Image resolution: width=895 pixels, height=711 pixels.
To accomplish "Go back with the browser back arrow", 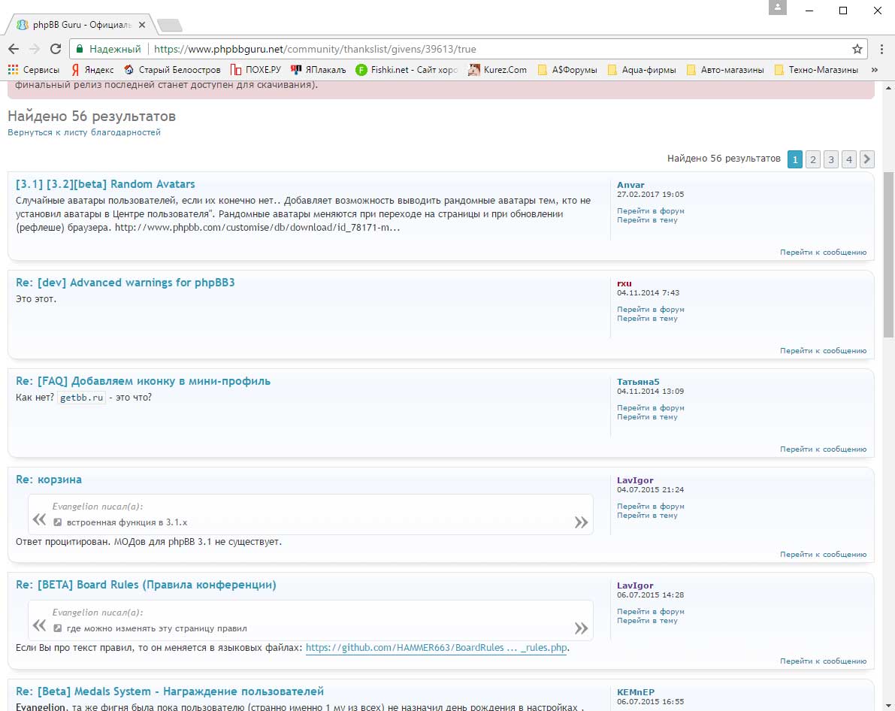I will tap(14, 49).
